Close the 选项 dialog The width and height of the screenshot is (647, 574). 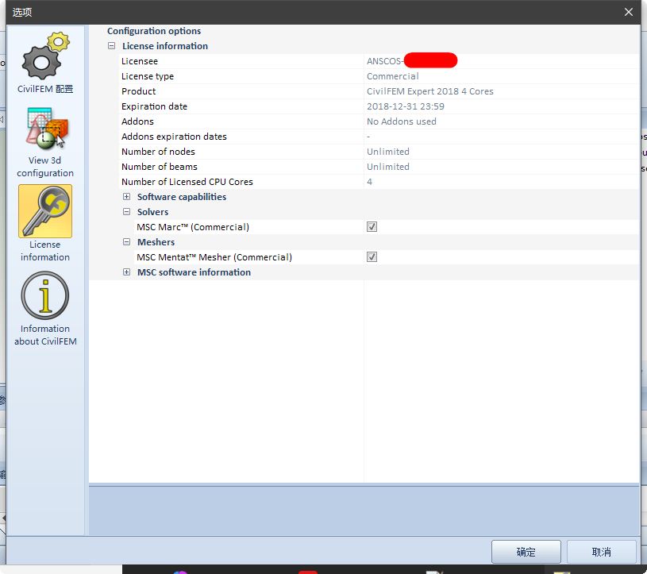pyautogui.click(x=629, y=12)
